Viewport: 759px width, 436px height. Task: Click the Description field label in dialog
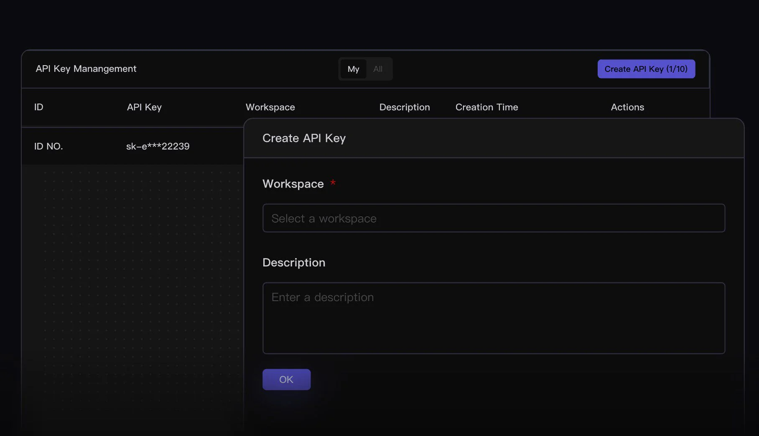pos(294,262)
